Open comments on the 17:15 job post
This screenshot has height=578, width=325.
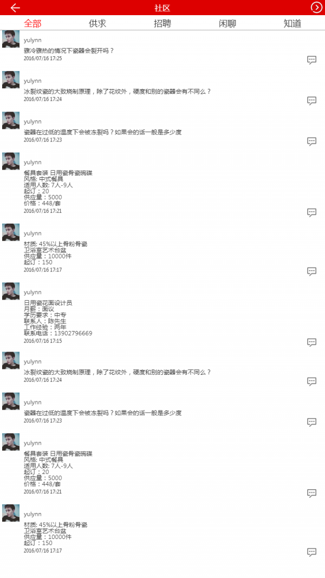pos(312,342)
